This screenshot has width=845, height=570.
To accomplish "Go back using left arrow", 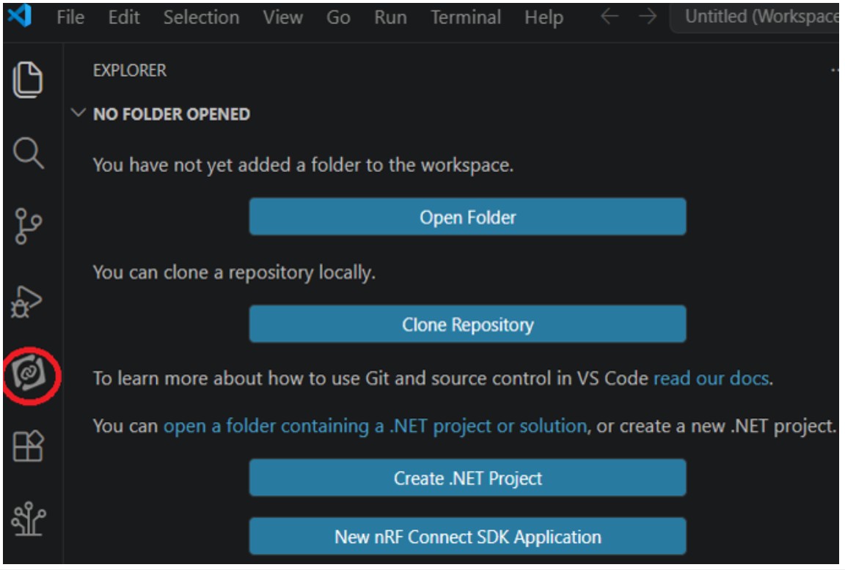I will click(x=610, y=17).
